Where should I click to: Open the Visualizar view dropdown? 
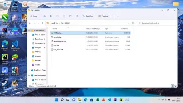[x=104, y=16]
